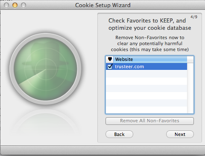The width and height of the screenshot is (205, 156).
Task: Click the website list vertical scrollbar
Action: click(x=190, y=88)
